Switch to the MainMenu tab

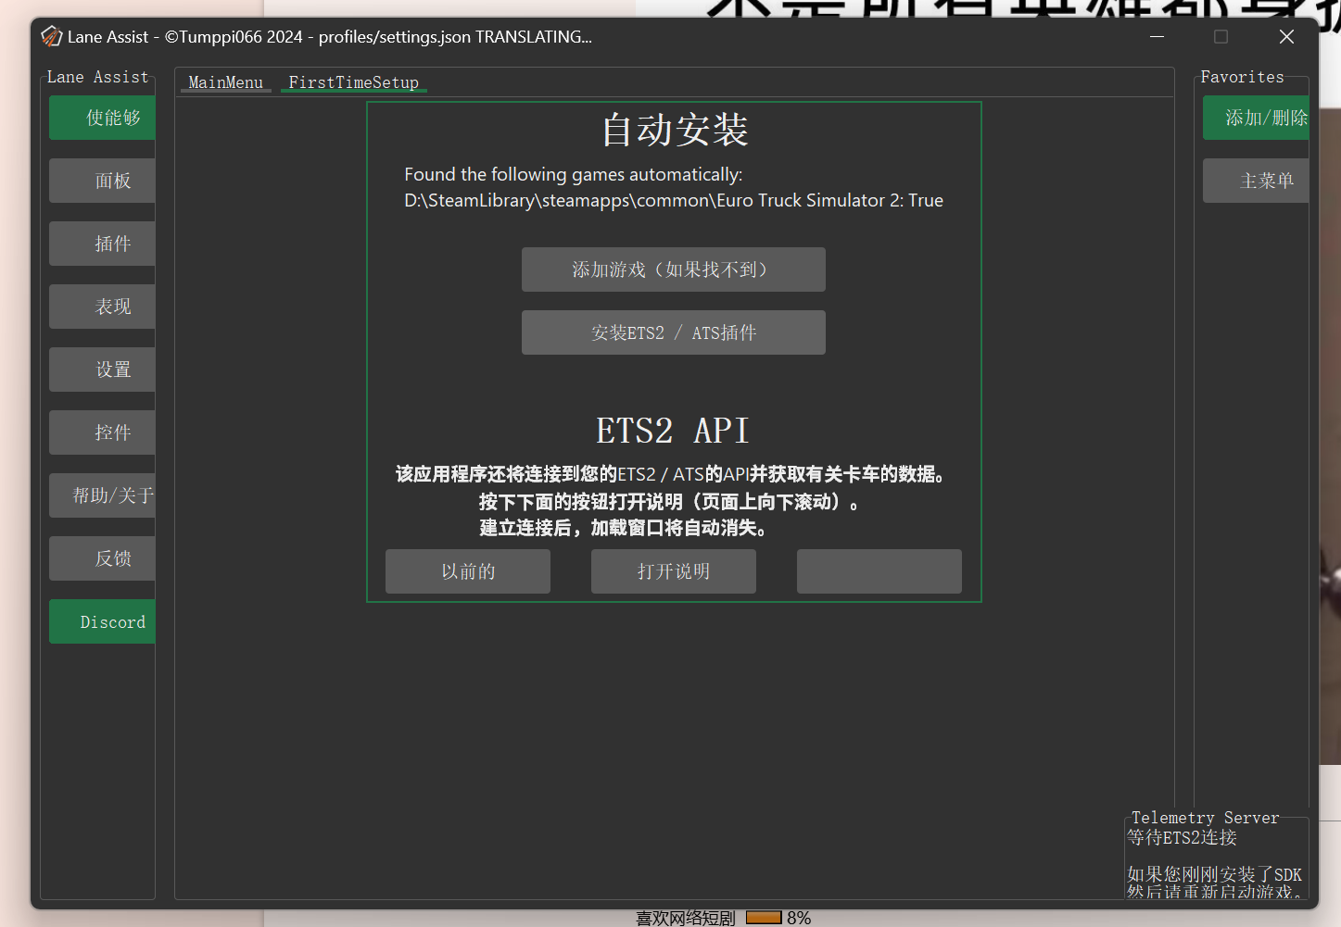[224, 82]
